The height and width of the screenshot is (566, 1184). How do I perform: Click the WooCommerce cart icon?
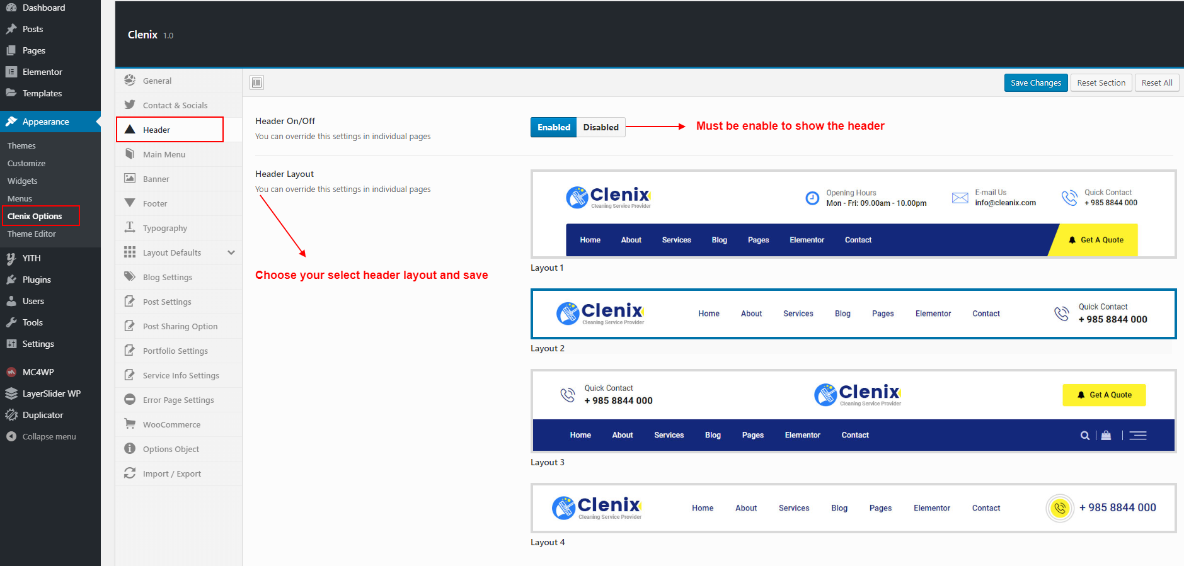pos(130,424)
